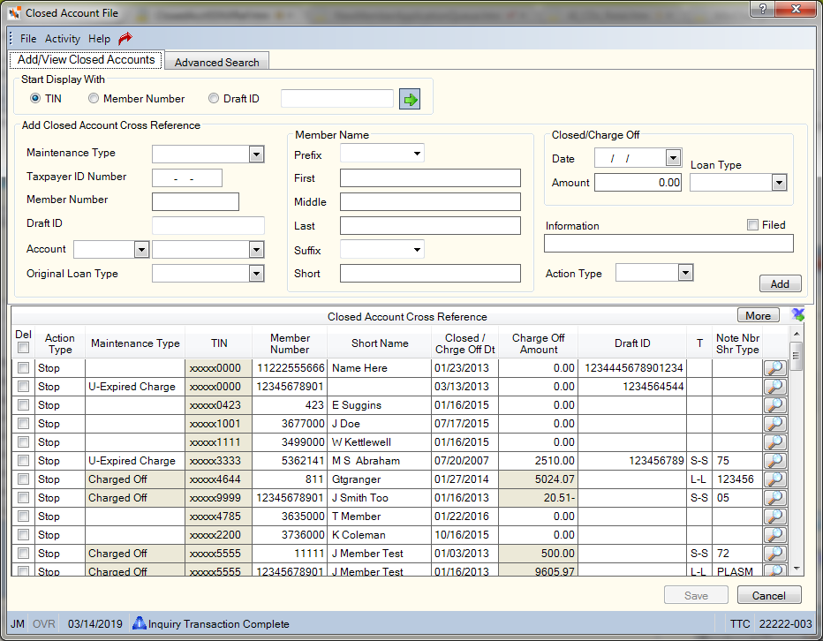The image size is (823, 641).
Task: Check delete box for Name Here row
Action: click(23, 368)
